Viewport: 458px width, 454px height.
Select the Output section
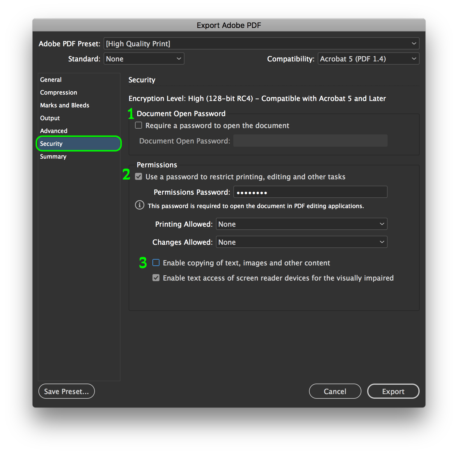[79, 118]
